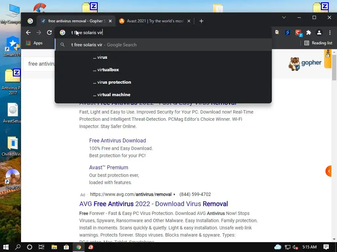
Task: Click the yellow document extension icon
Action: click(277, 32)
